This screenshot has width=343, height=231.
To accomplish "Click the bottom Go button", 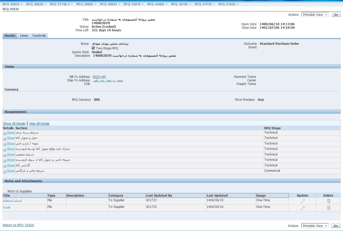I will click(x=336, y=226).
